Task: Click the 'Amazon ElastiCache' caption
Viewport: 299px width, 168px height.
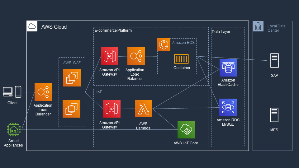Action: click(x=228, y=82)
